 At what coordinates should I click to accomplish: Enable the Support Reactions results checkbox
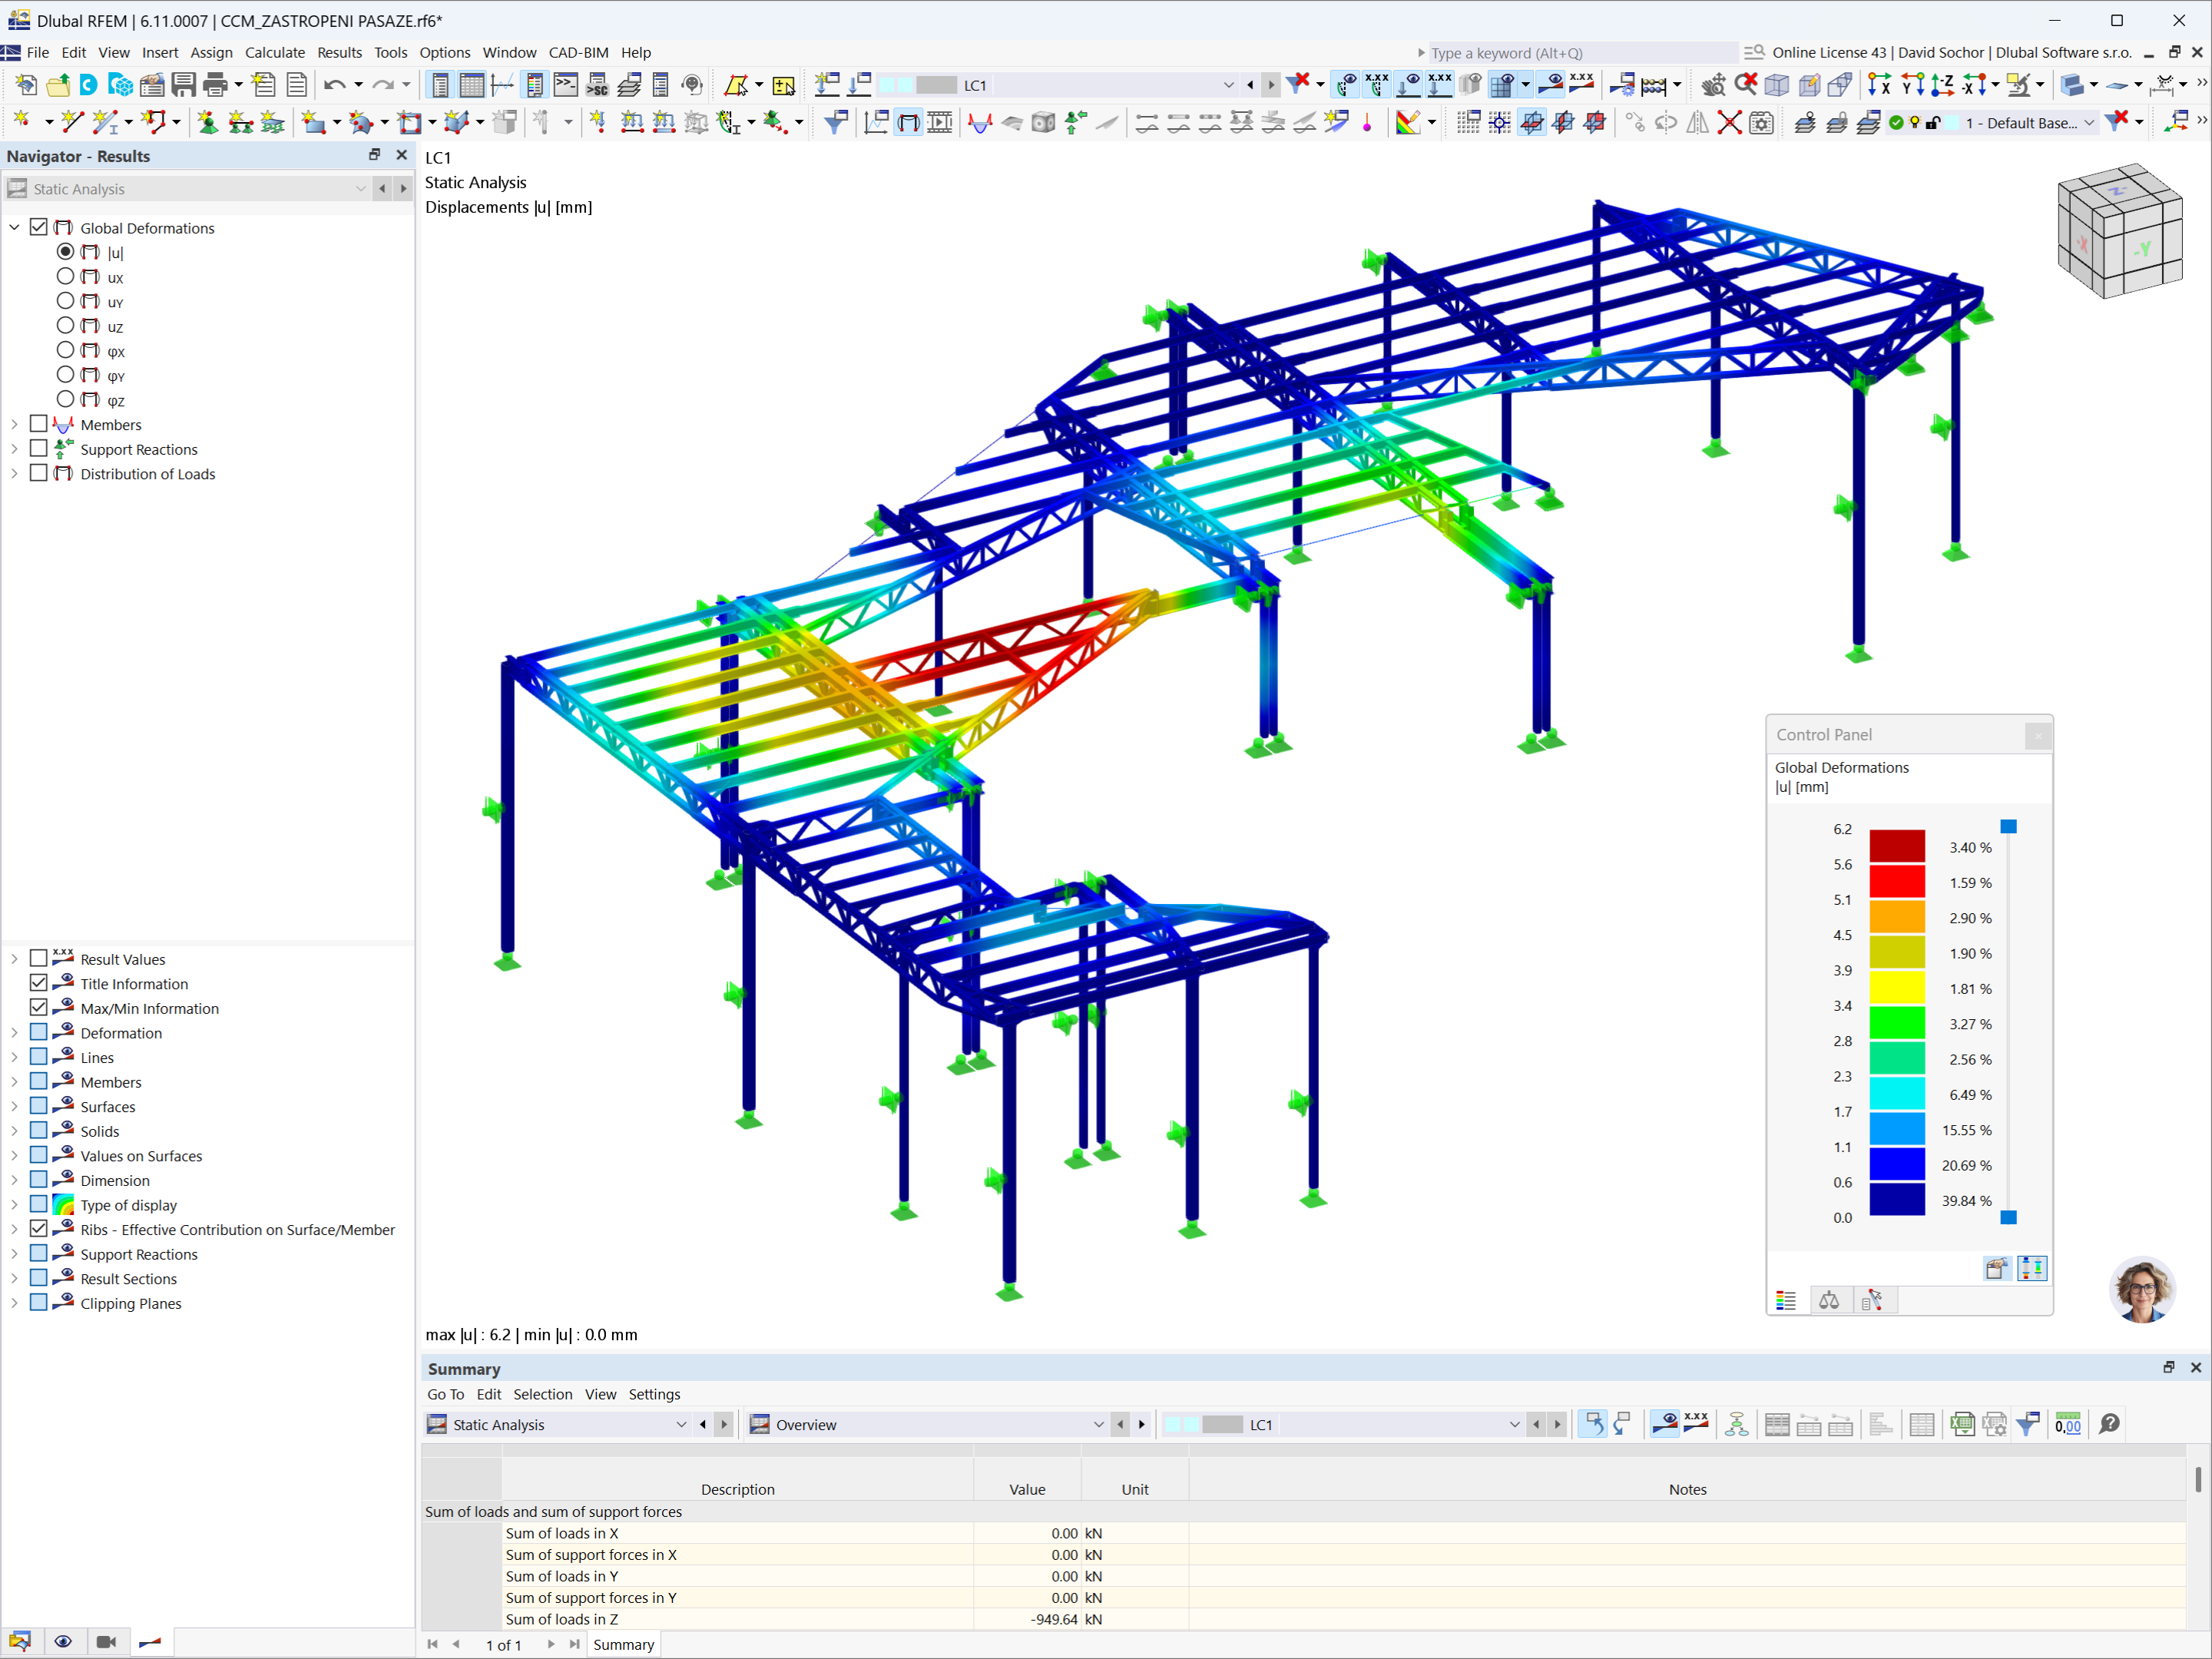click(x=39, y=449)
